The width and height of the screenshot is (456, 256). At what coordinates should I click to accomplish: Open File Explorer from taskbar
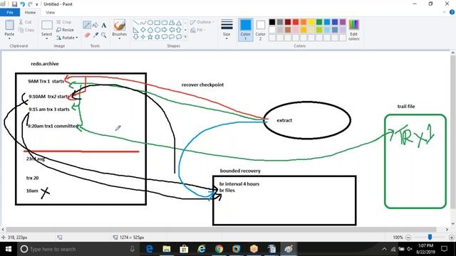click(166, 249)
